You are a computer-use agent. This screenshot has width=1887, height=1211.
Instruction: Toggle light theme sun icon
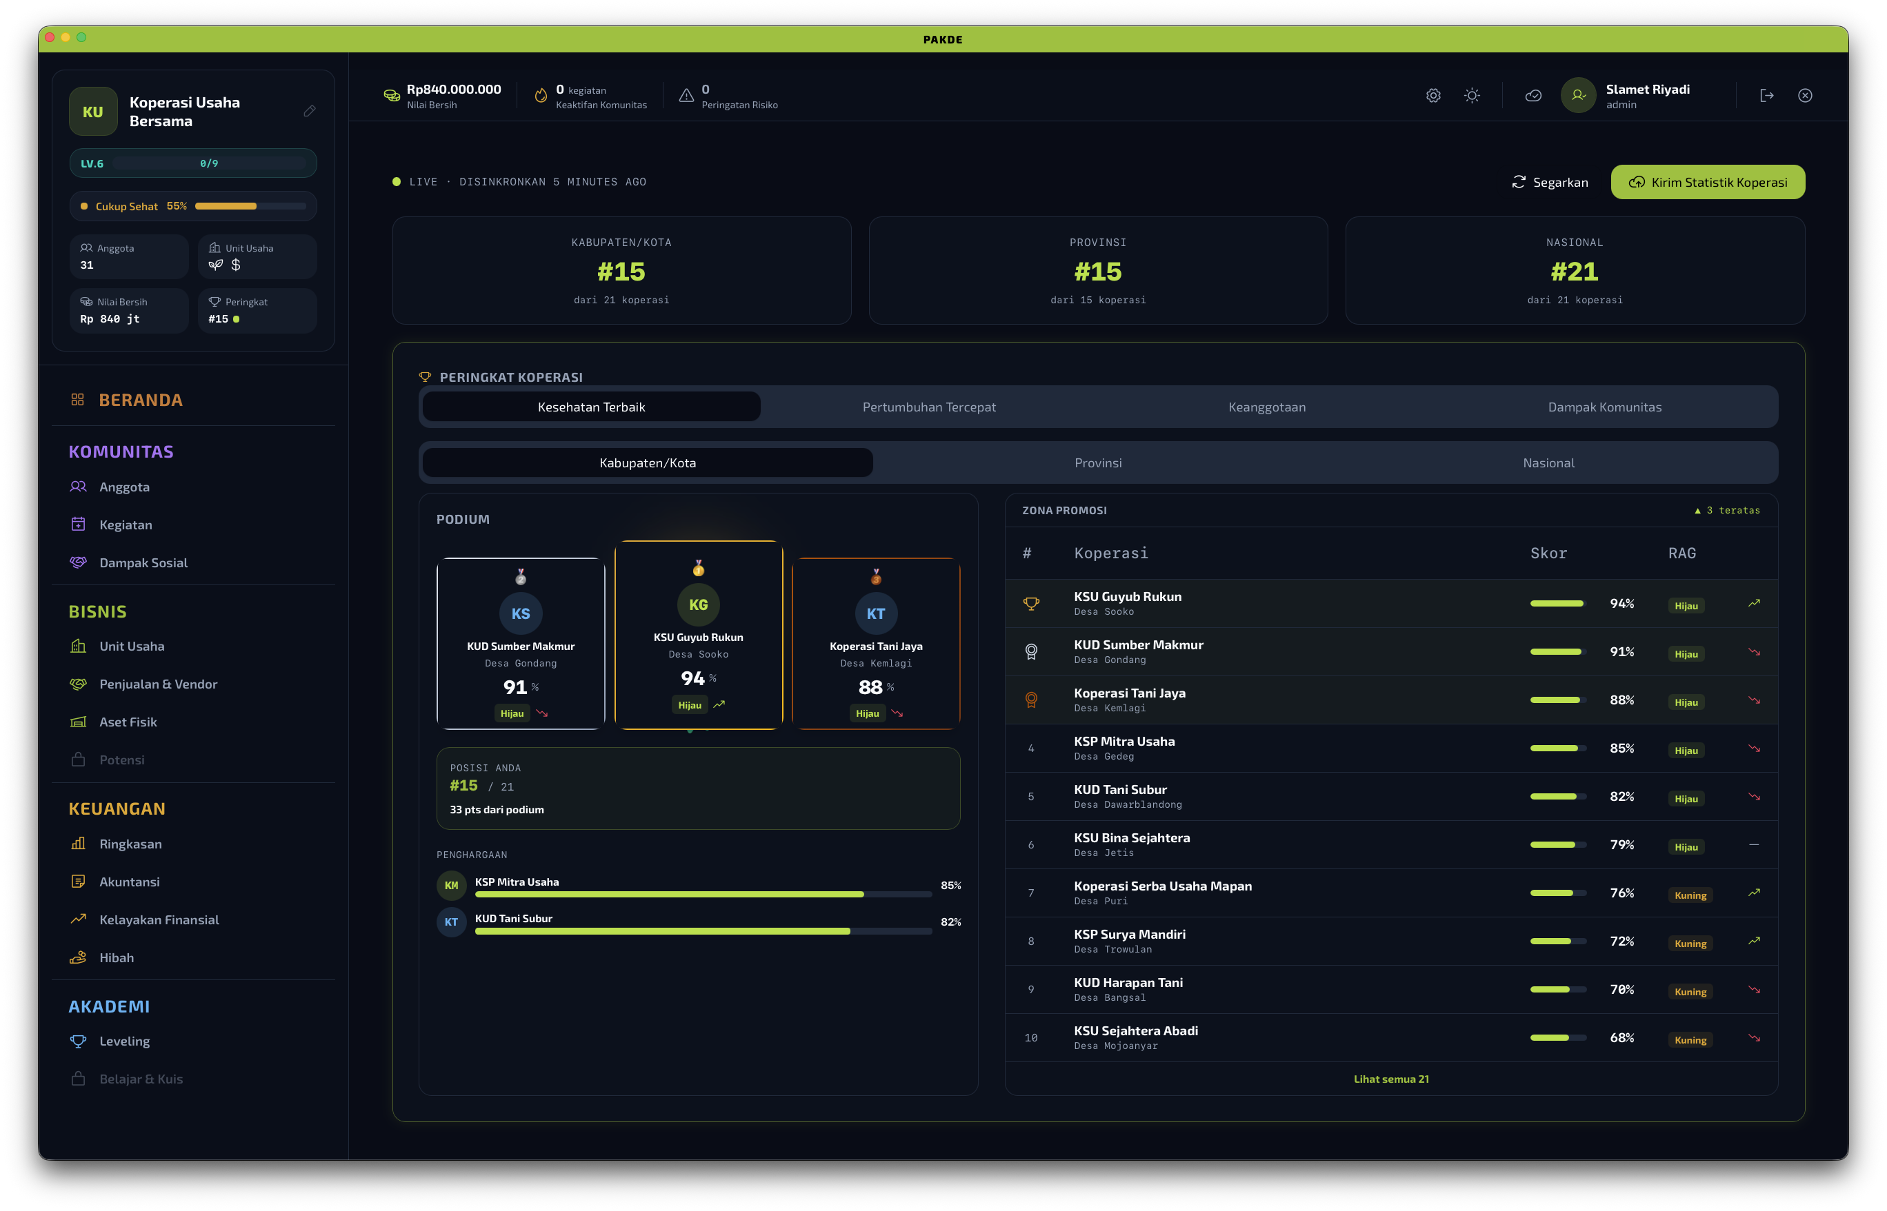point(1472,95)
